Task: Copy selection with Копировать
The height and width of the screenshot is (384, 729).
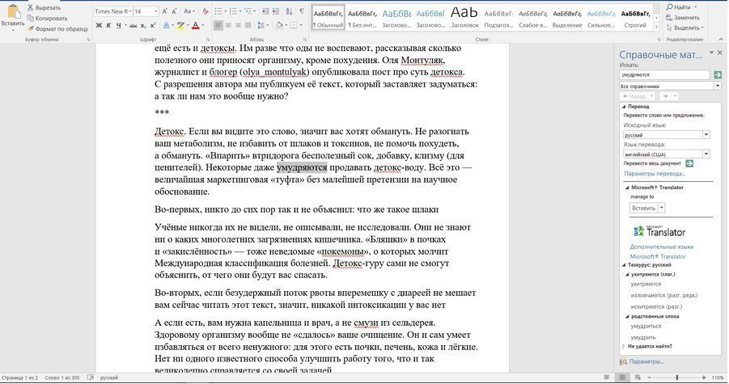Action: coord(48,18)
